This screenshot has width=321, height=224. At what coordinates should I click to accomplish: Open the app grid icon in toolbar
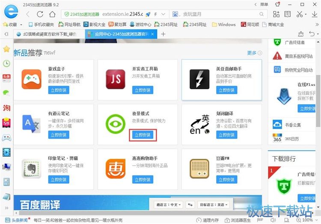coord(276,14)
